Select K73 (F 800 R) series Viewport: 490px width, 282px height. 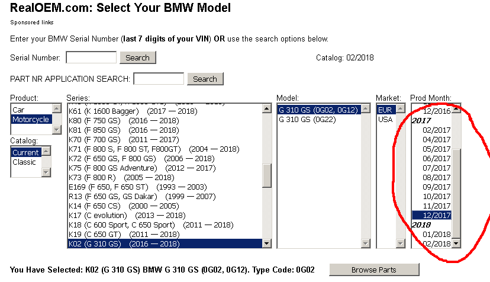coord(165,178)
